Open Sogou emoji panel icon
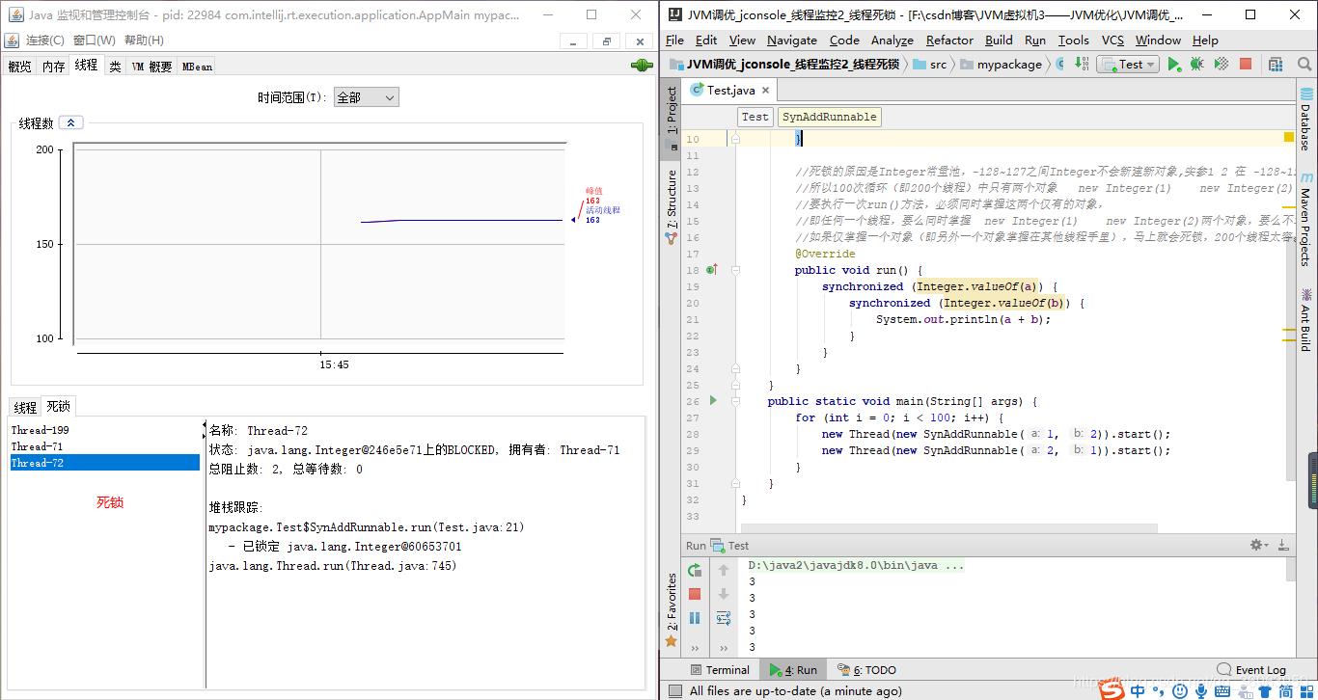The height and width of the screenshot is (700, 1318). click(x=1182, y=691)
